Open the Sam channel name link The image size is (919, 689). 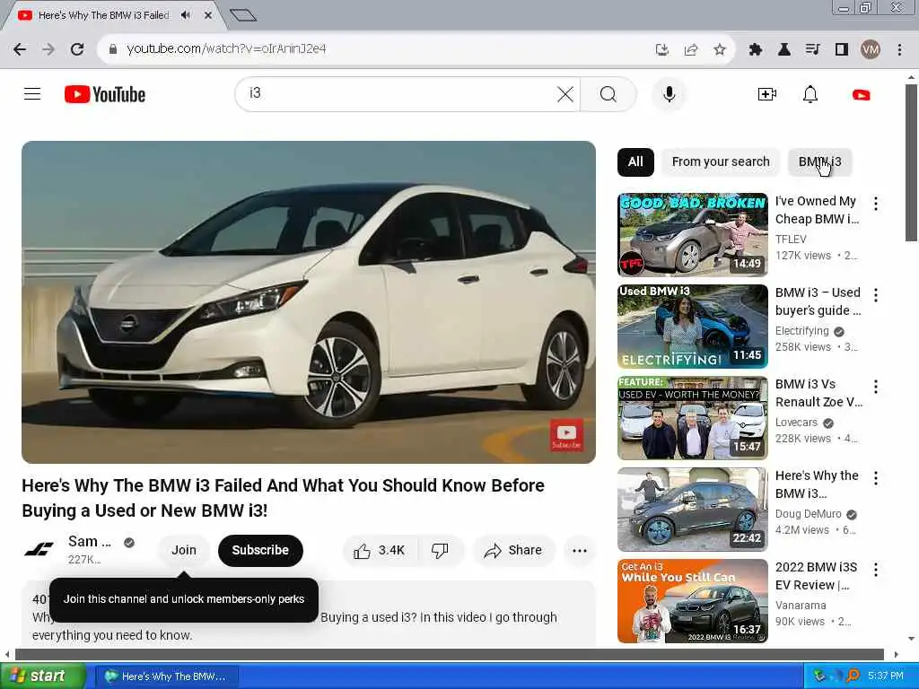89,541
